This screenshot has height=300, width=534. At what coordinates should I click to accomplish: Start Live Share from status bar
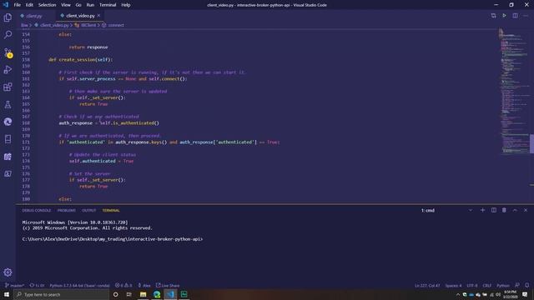[168, 285]
